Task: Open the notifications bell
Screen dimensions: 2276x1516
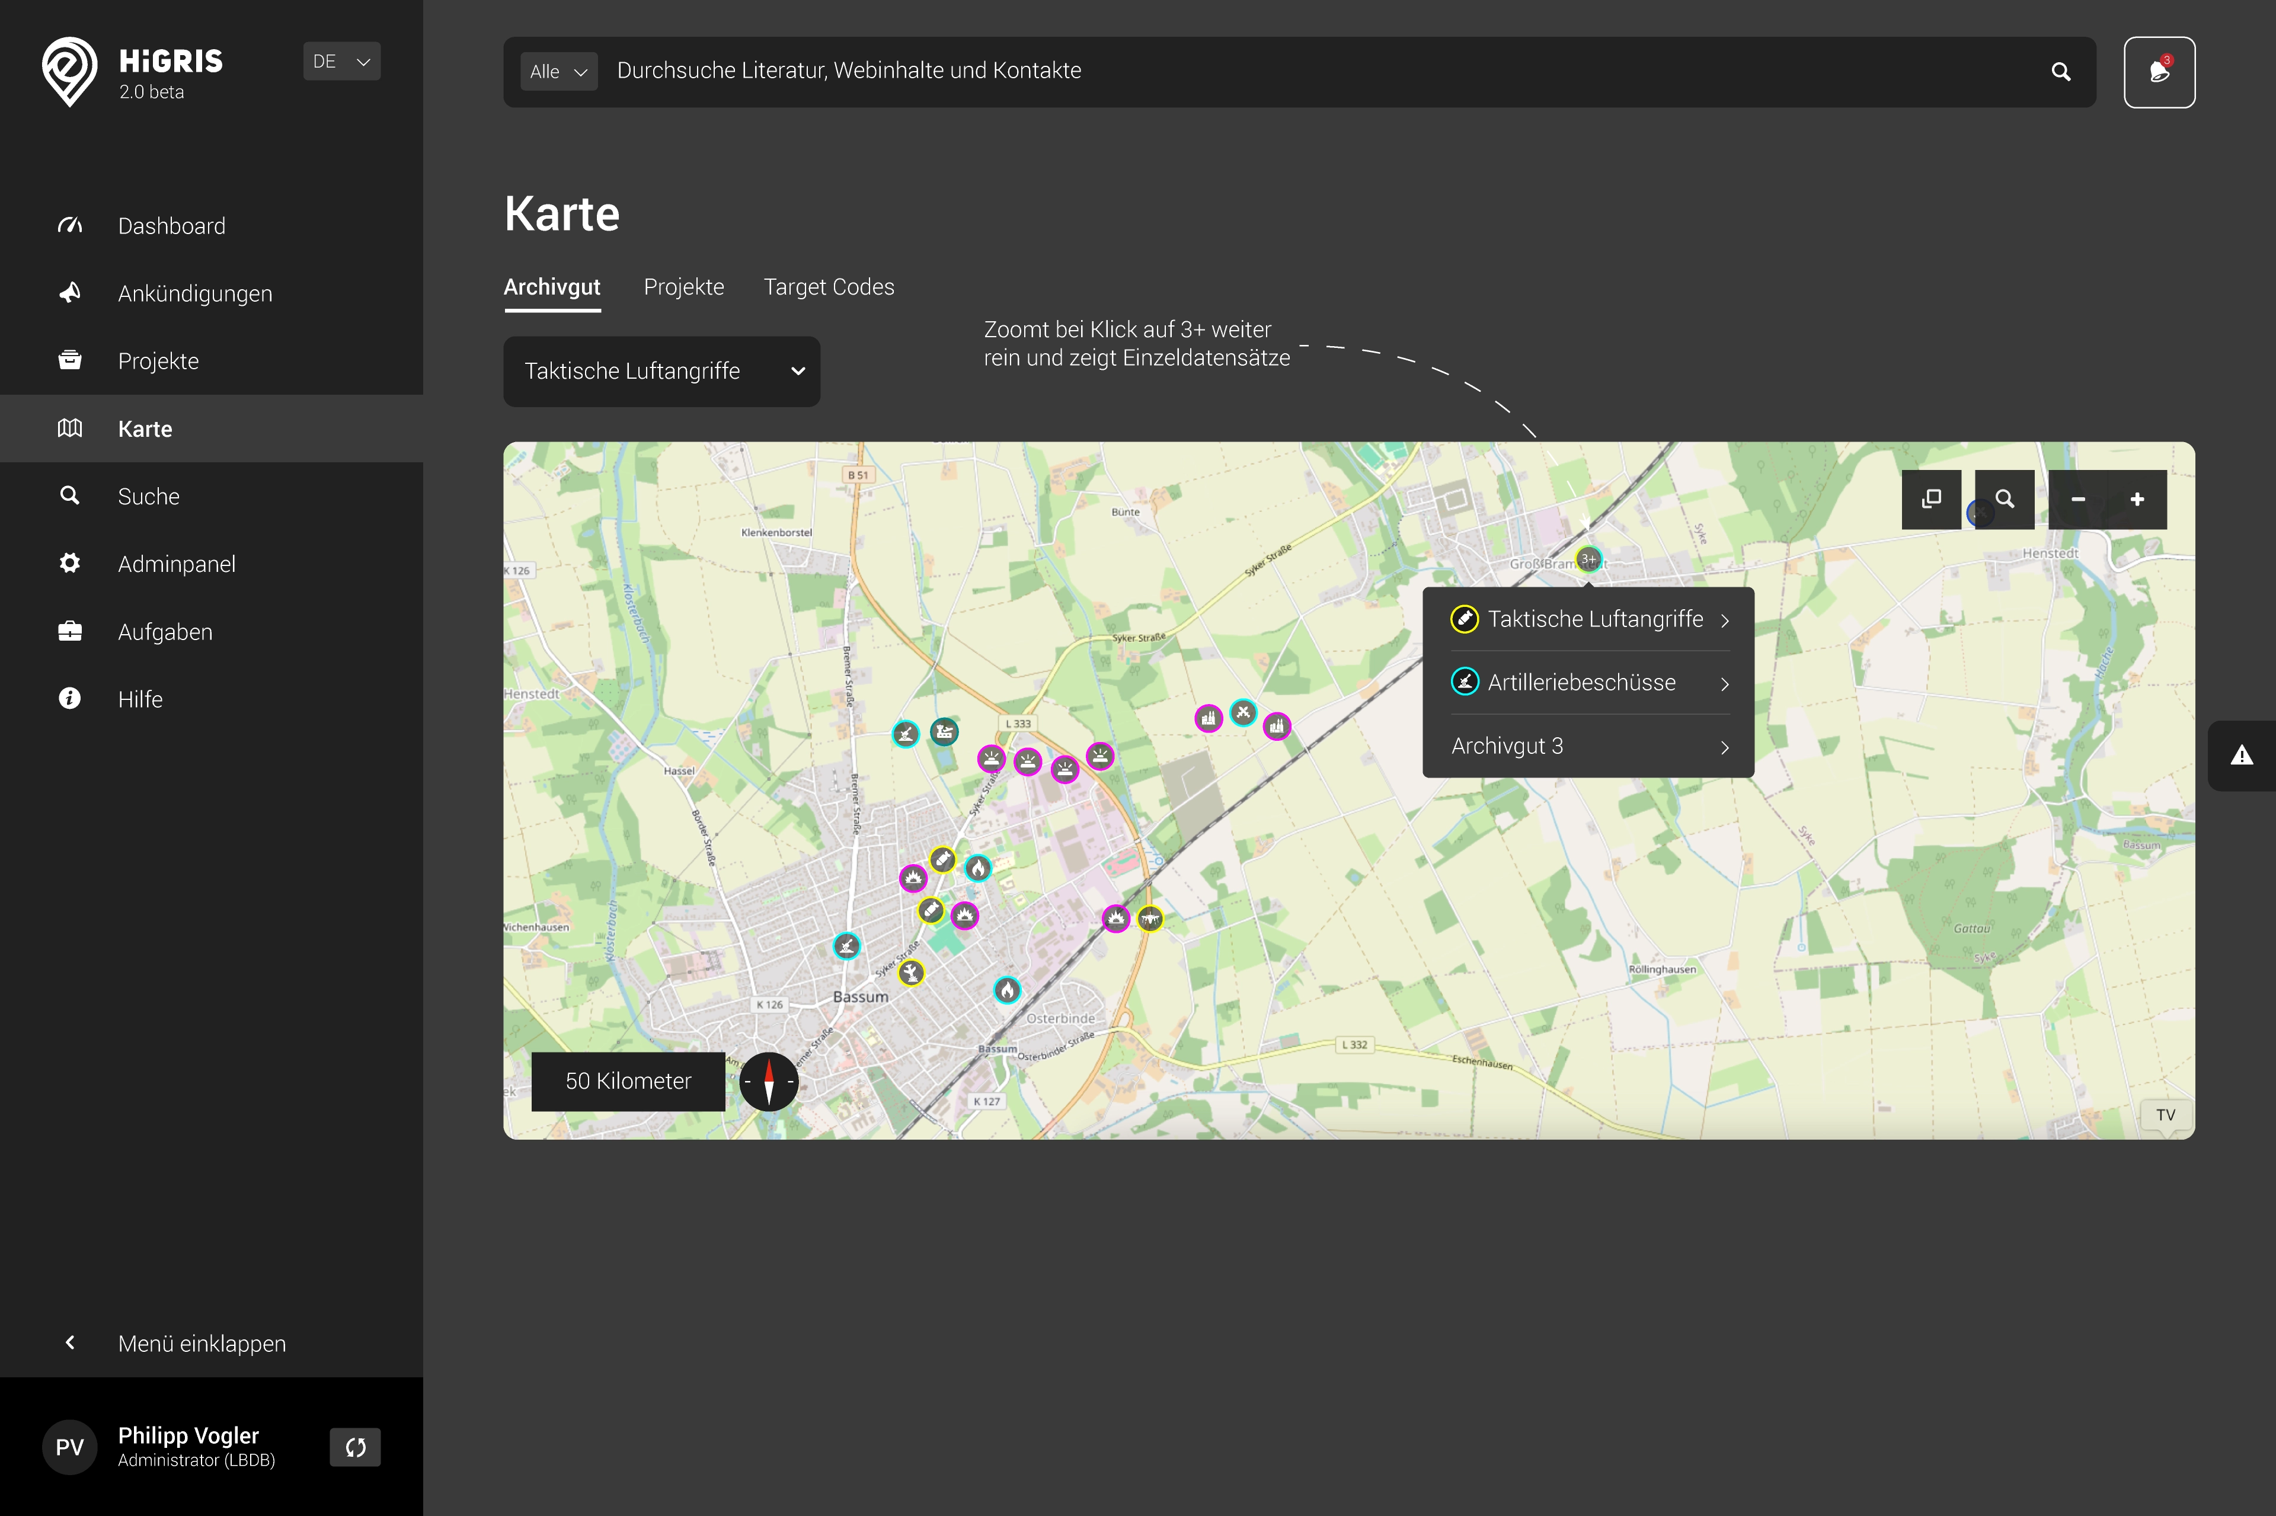Action: tap(2158, 72)
